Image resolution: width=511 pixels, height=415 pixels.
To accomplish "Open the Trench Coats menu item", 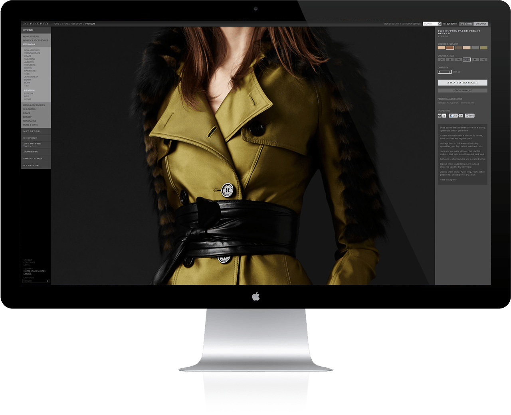I will tap(32, 53).
